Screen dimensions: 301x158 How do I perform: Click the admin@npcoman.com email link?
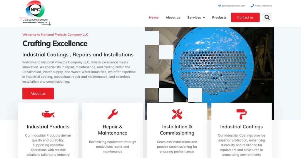(x=233, y=6)
